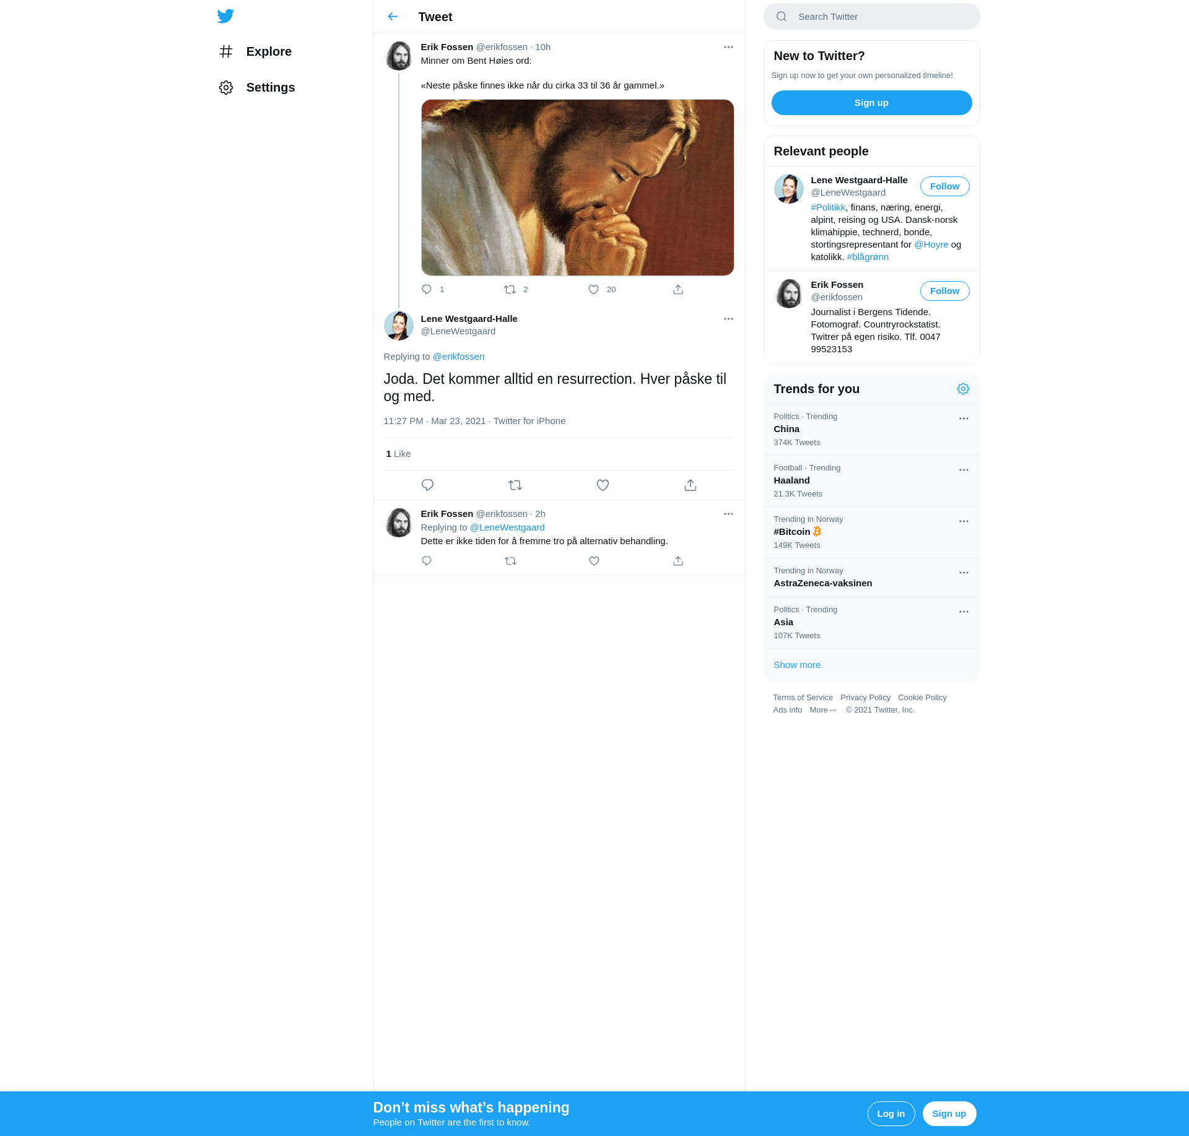
Task: Open the Settings menu item
Action: 257,87
